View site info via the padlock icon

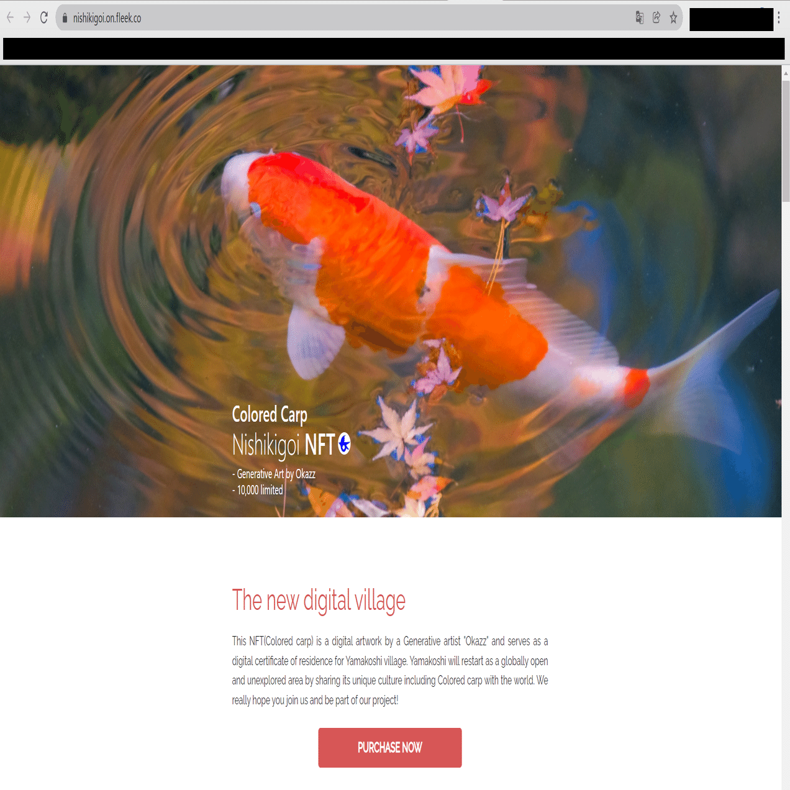point(65,18)
